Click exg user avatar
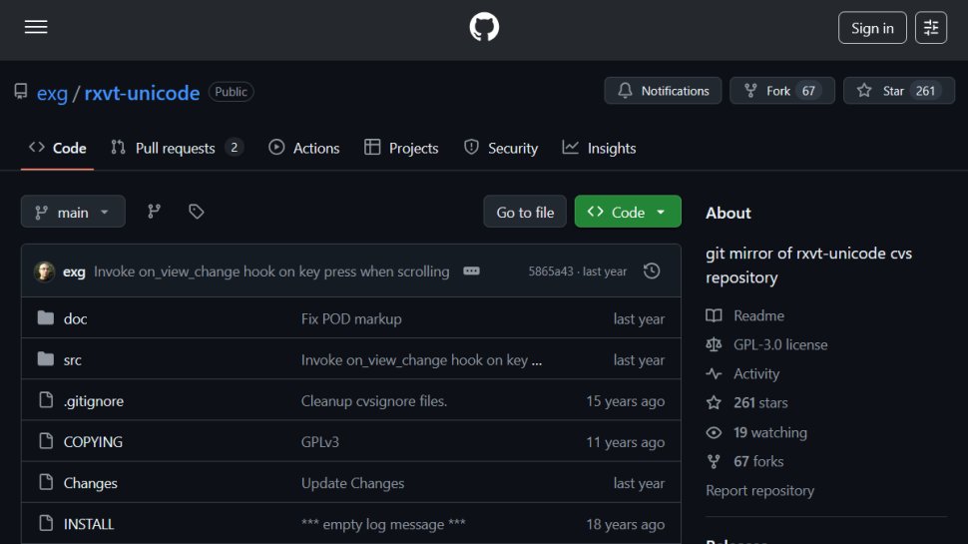The height and width of the screenshot is (544, 968). [x=45, y=272]
